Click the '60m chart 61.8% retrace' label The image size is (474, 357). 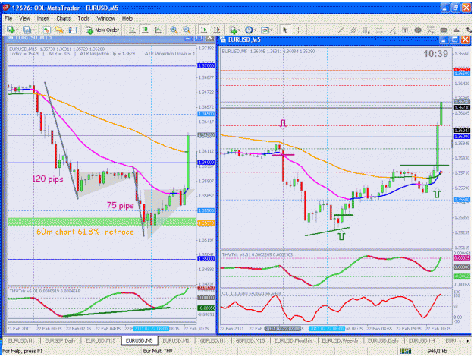(x=85, y=232)
